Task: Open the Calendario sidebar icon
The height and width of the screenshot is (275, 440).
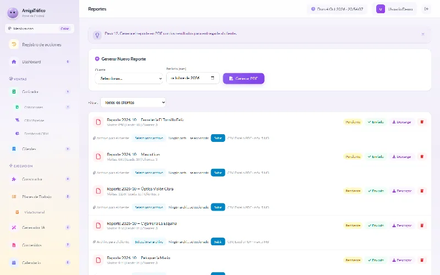Action: [x=14, y=263]
